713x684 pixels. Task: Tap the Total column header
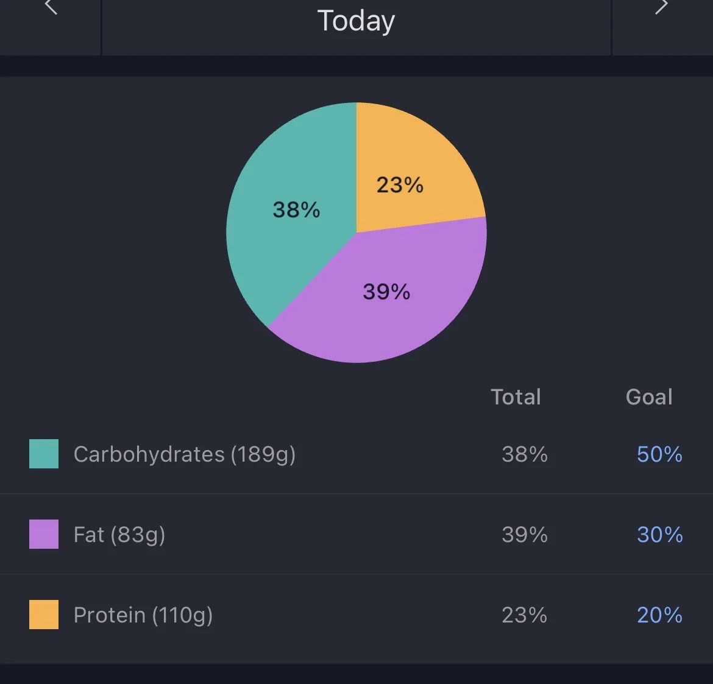point(516,397)
